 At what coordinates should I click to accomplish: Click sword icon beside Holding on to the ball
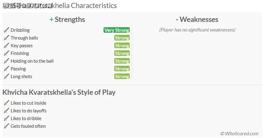[x=6, y=61]
